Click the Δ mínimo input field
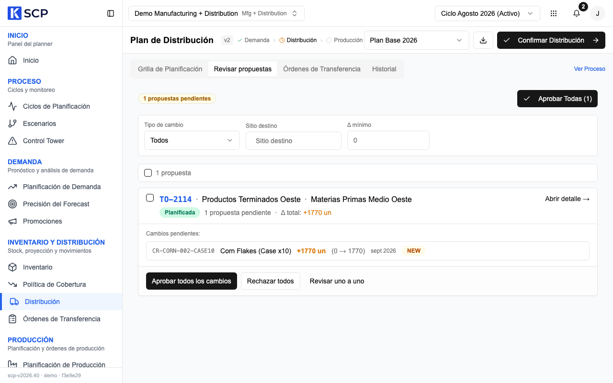 pyautogui.click(x=388, y=140)
